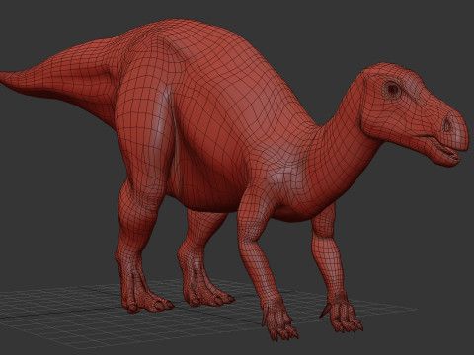Click the dinosaur model's nostril
This screenshot has width=474, height=355.
coord(447,124)
